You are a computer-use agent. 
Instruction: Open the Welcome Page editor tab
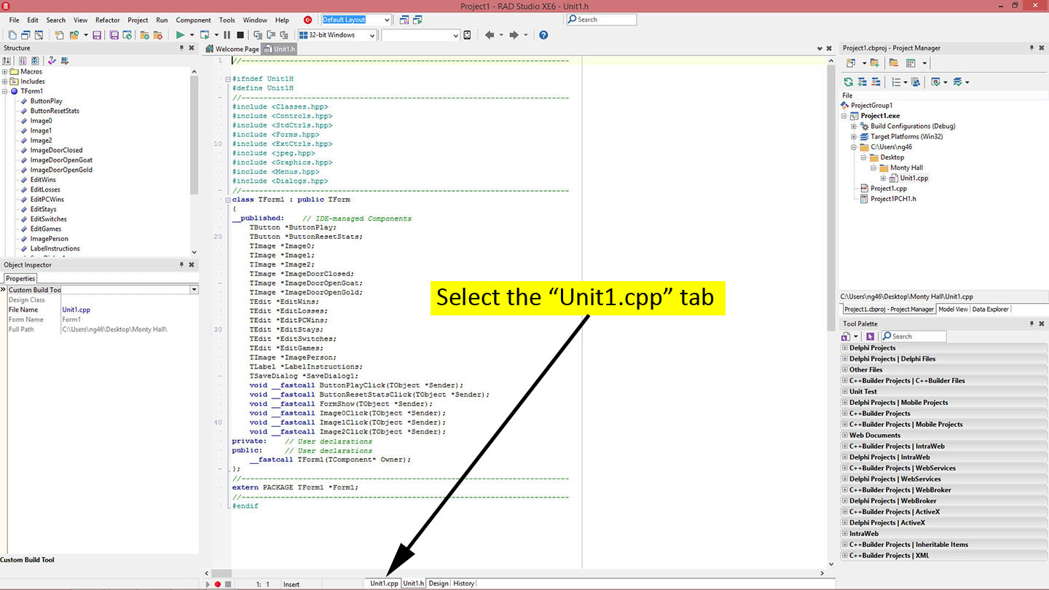(232, 49)
